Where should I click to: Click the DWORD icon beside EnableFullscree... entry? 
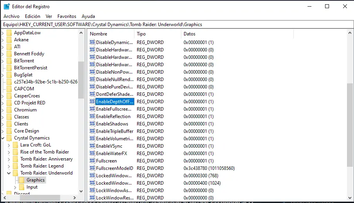coord(92,109)
